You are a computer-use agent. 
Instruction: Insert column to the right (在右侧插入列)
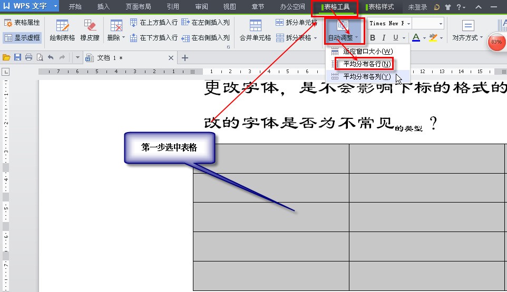tap(206, 38)
